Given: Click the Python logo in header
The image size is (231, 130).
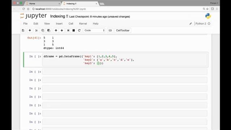Looking at the screenshot, I should (208, 16).
